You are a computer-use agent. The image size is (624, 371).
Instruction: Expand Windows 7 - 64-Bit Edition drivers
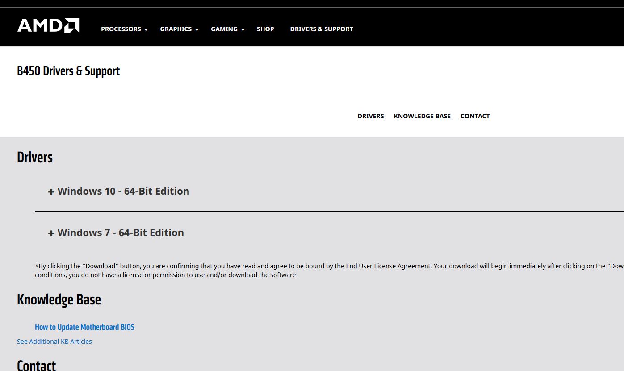click(x=116, y=233)
